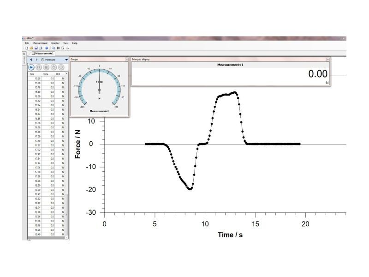Open help via blue question icon
The height and width of the screenshot is (277, 369).
point(47,48)
